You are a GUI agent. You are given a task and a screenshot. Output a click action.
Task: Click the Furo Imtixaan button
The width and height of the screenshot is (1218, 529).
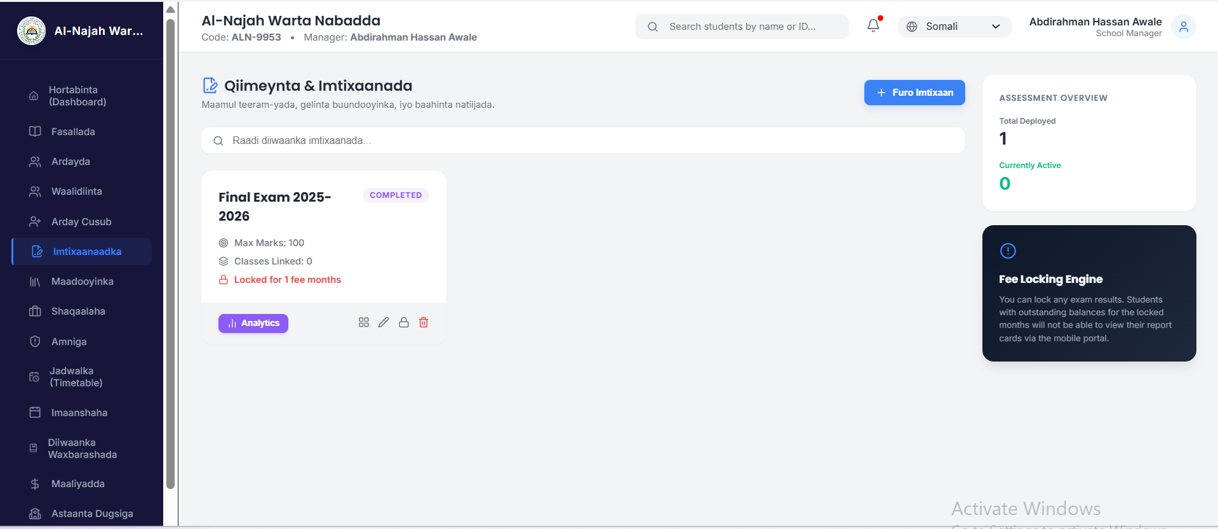[x=914, y=93]
